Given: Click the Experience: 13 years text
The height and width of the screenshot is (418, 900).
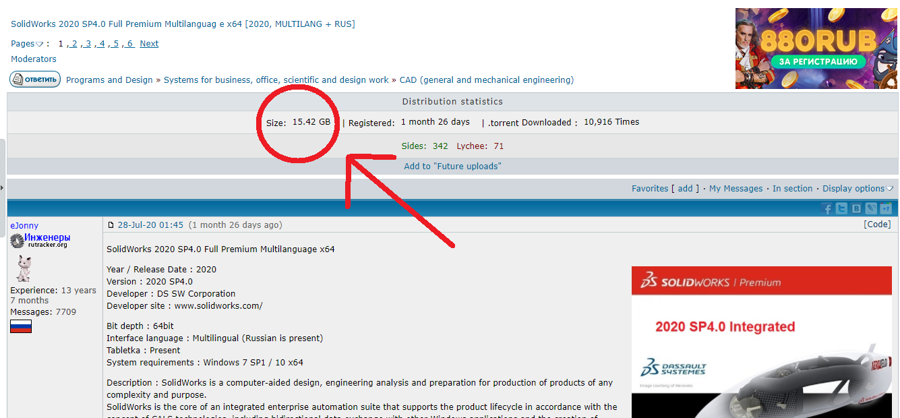Looking at the screenshot, I should coord(53,291).
